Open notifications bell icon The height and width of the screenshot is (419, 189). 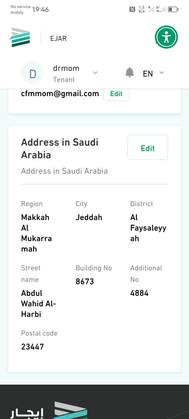click(129, 72)
